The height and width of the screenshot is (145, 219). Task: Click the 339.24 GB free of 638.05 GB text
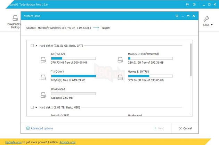(146, 80)
